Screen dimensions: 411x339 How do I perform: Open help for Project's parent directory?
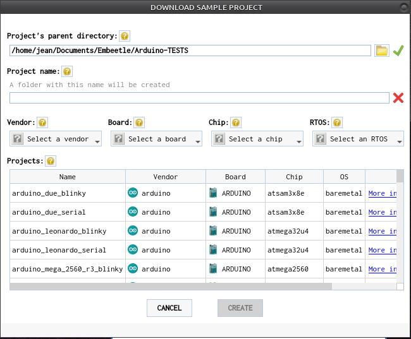pos(125,36)
